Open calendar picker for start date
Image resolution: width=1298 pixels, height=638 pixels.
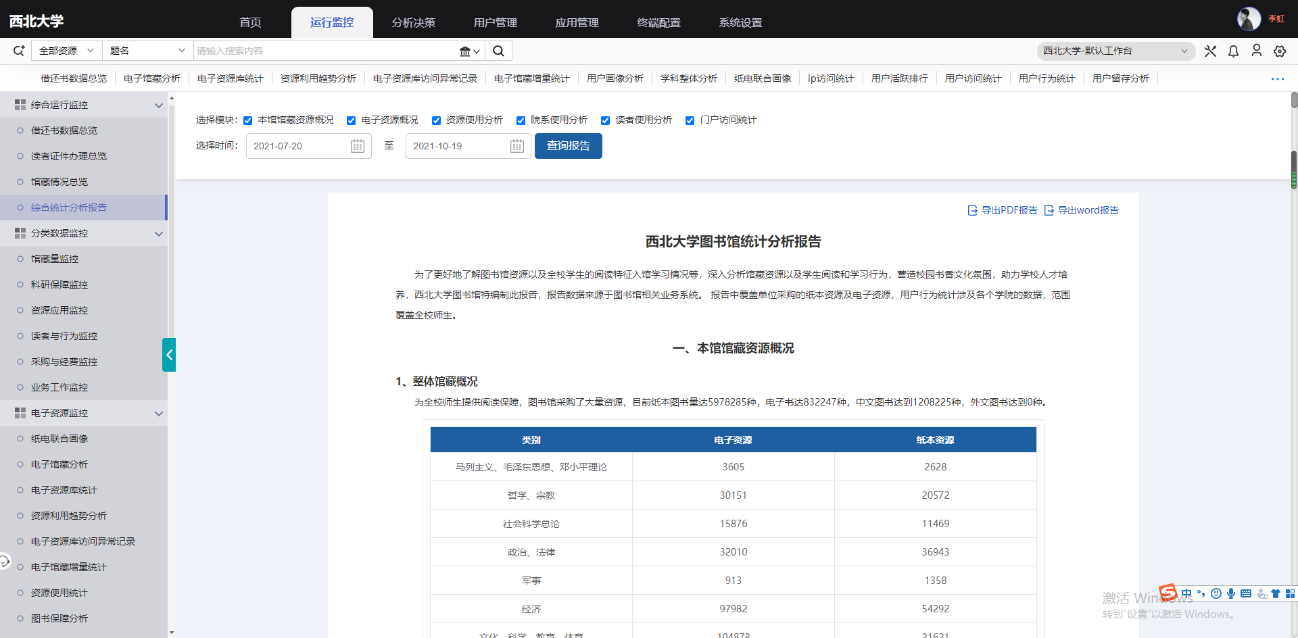pyautogui.click(x=358, y=146)
